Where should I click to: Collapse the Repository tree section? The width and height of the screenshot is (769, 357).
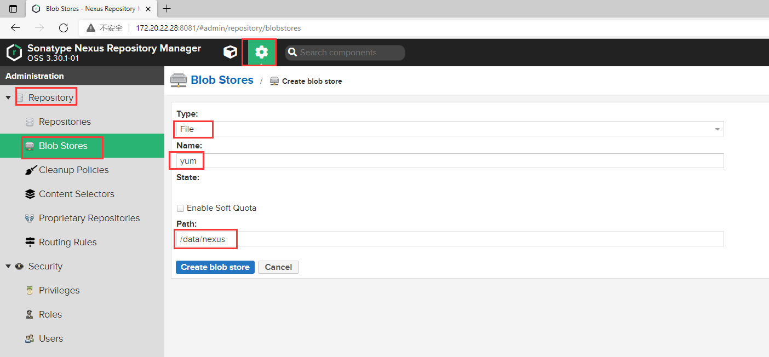pyautogui.click(x=8, y=97)
